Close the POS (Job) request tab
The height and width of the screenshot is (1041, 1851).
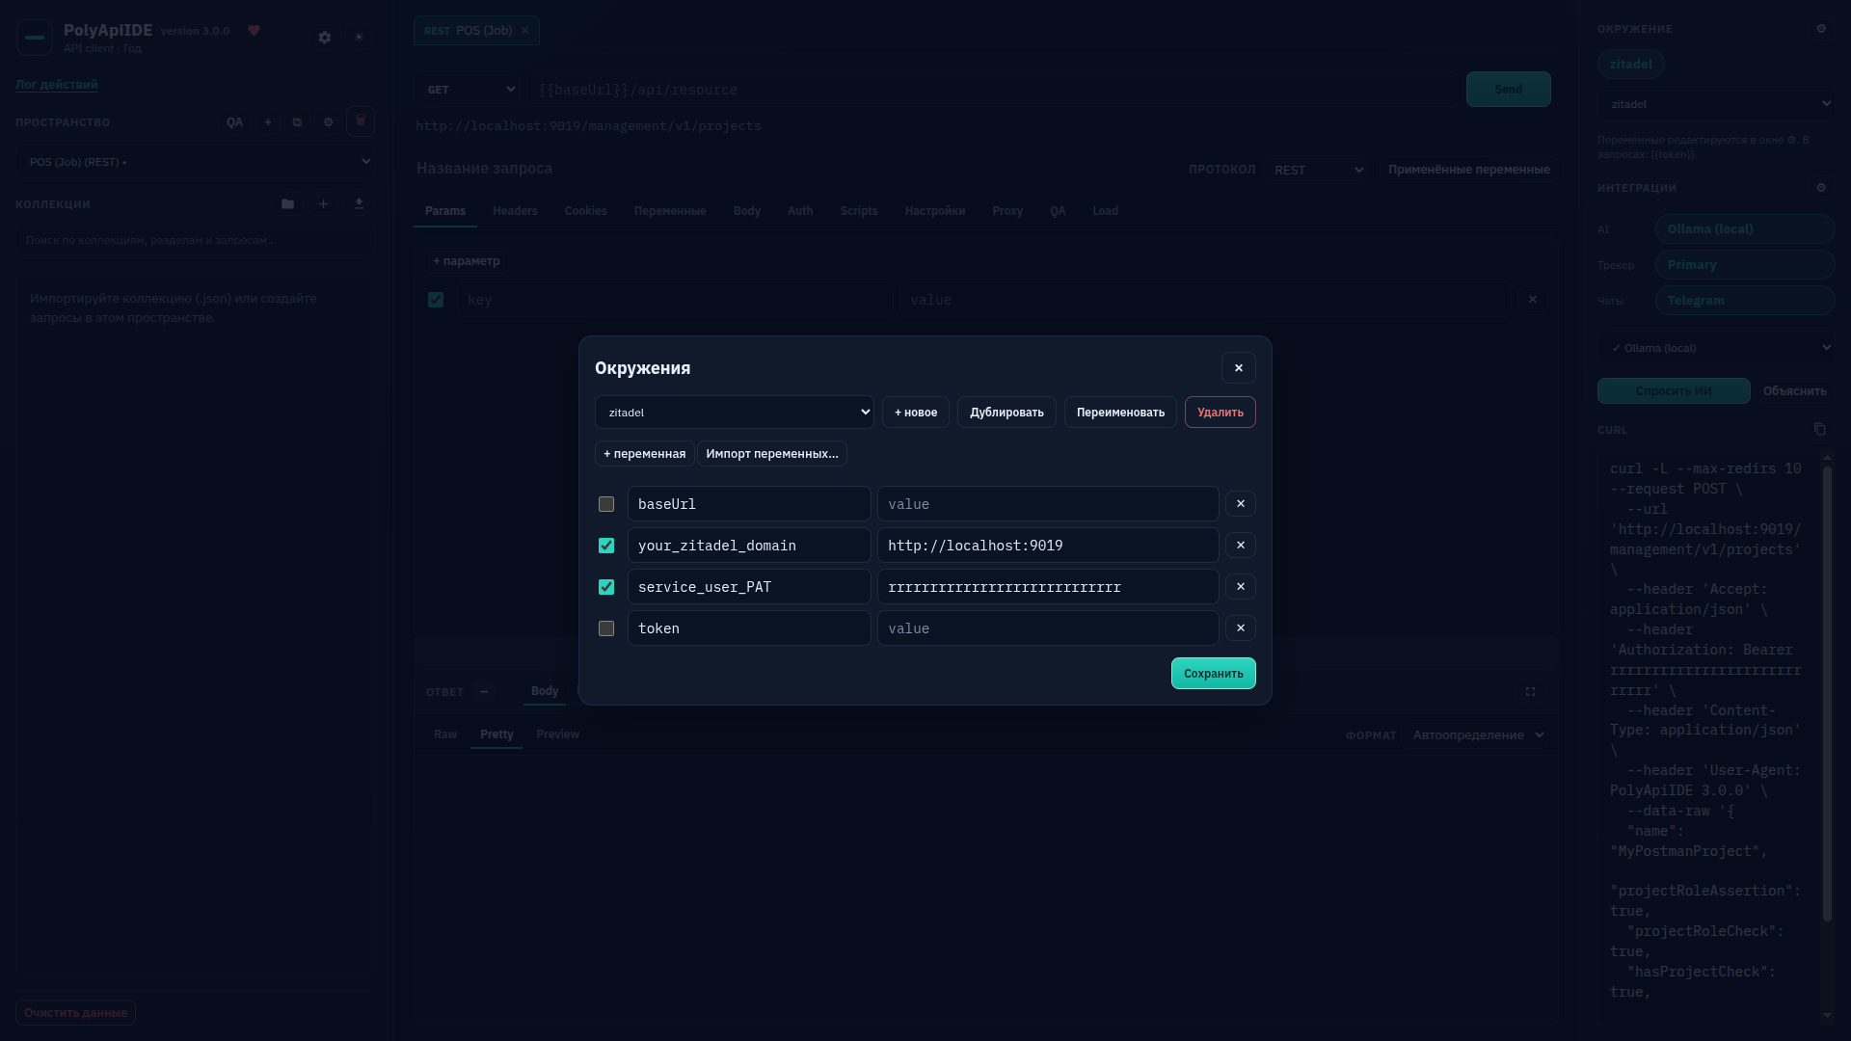click(525, 31)
